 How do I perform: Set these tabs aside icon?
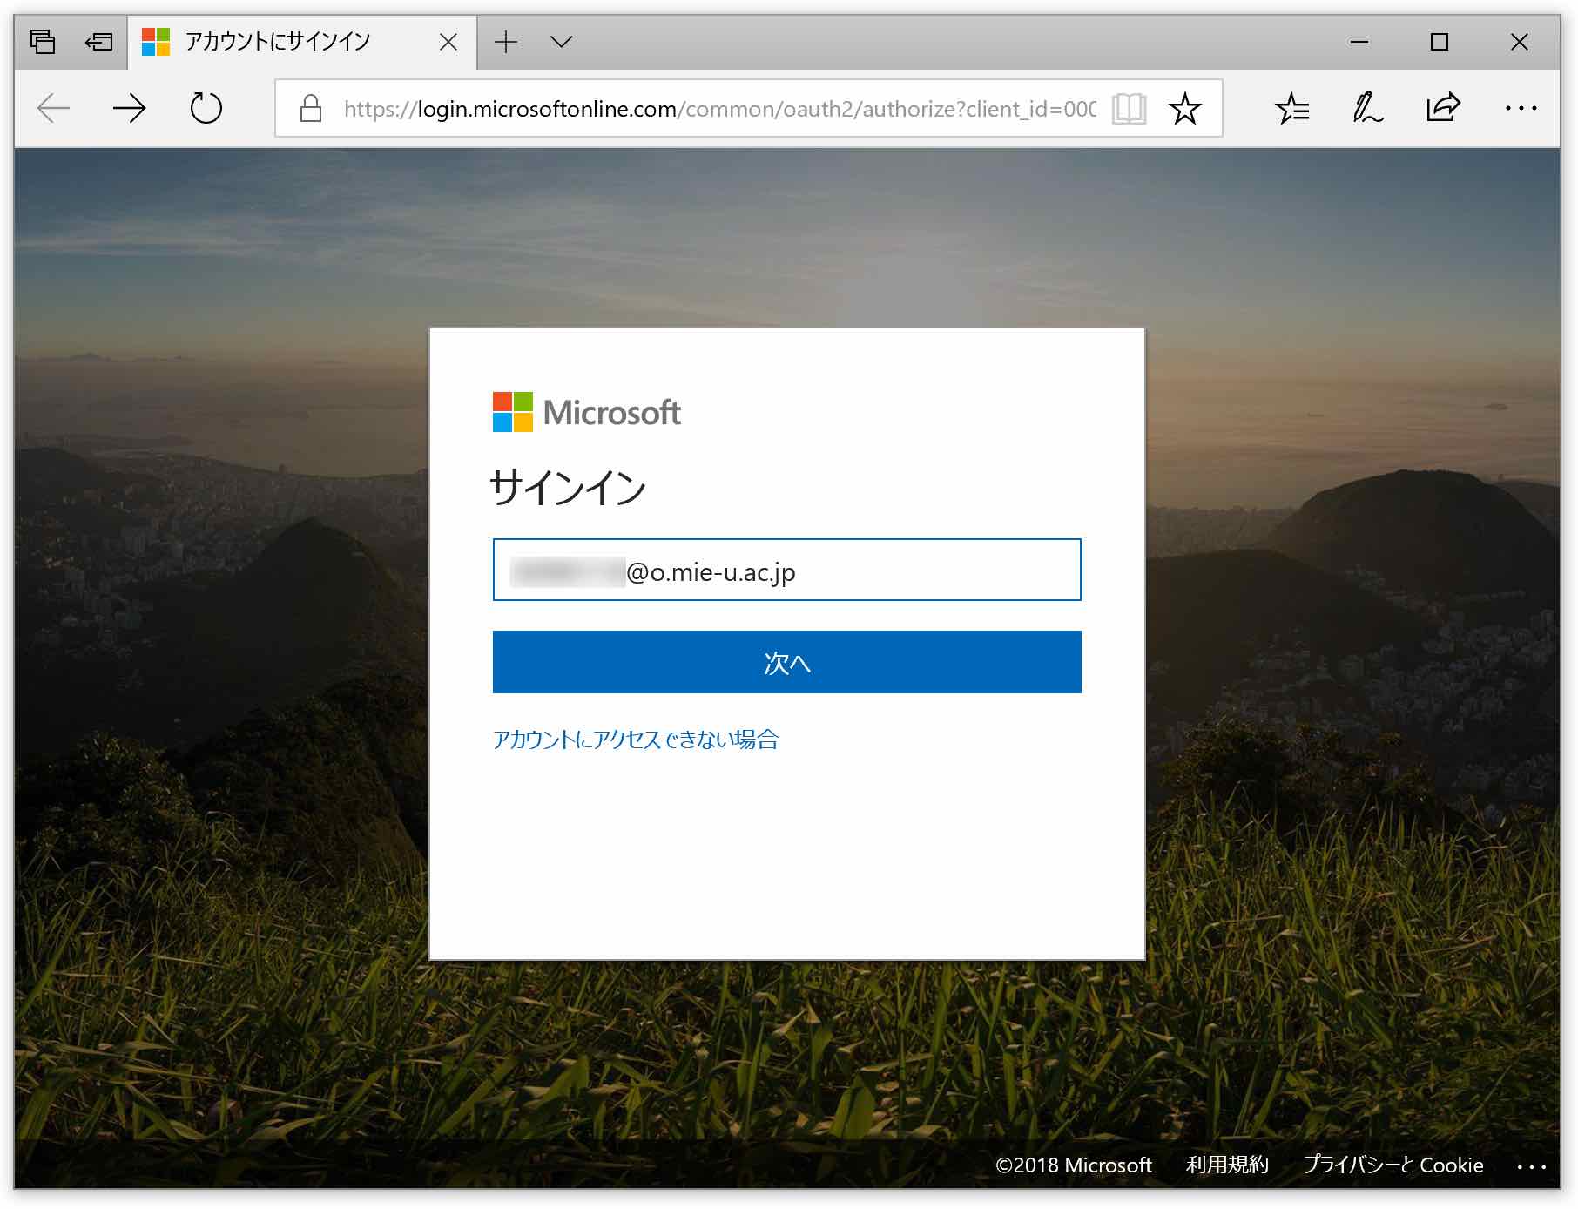pyautogui.click(x=98, y=41)
